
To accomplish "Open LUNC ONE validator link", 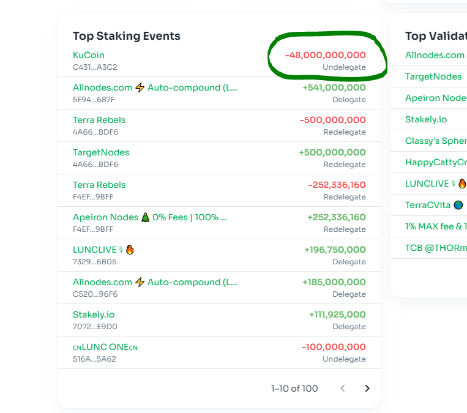I will click(105, 347).
